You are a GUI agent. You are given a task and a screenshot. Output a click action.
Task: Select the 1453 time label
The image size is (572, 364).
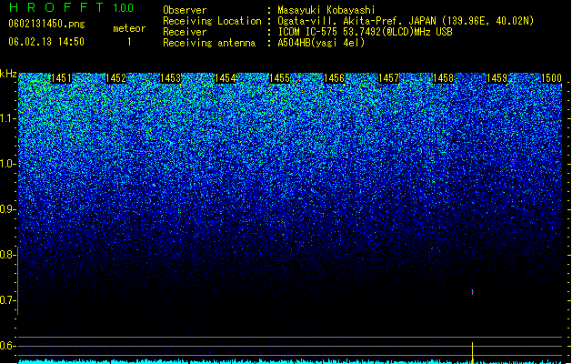(x=170, y=78)
